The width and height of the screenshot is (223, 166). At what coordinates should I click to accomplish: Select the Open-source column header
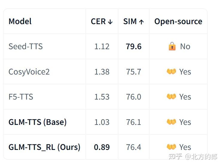pyautogui.click(x=178, y=21)
